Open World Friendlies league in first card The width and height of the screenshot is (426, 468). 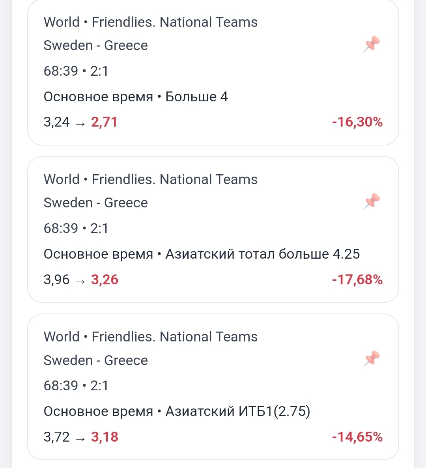(x=150, y=22)
